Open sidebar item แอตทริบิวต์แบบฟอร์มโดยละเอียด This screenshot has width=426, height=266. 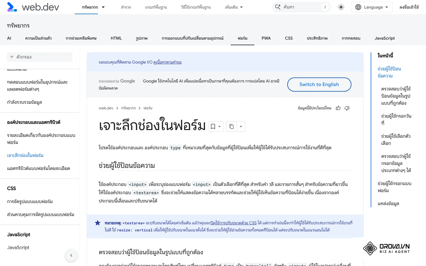click(39, 168)
